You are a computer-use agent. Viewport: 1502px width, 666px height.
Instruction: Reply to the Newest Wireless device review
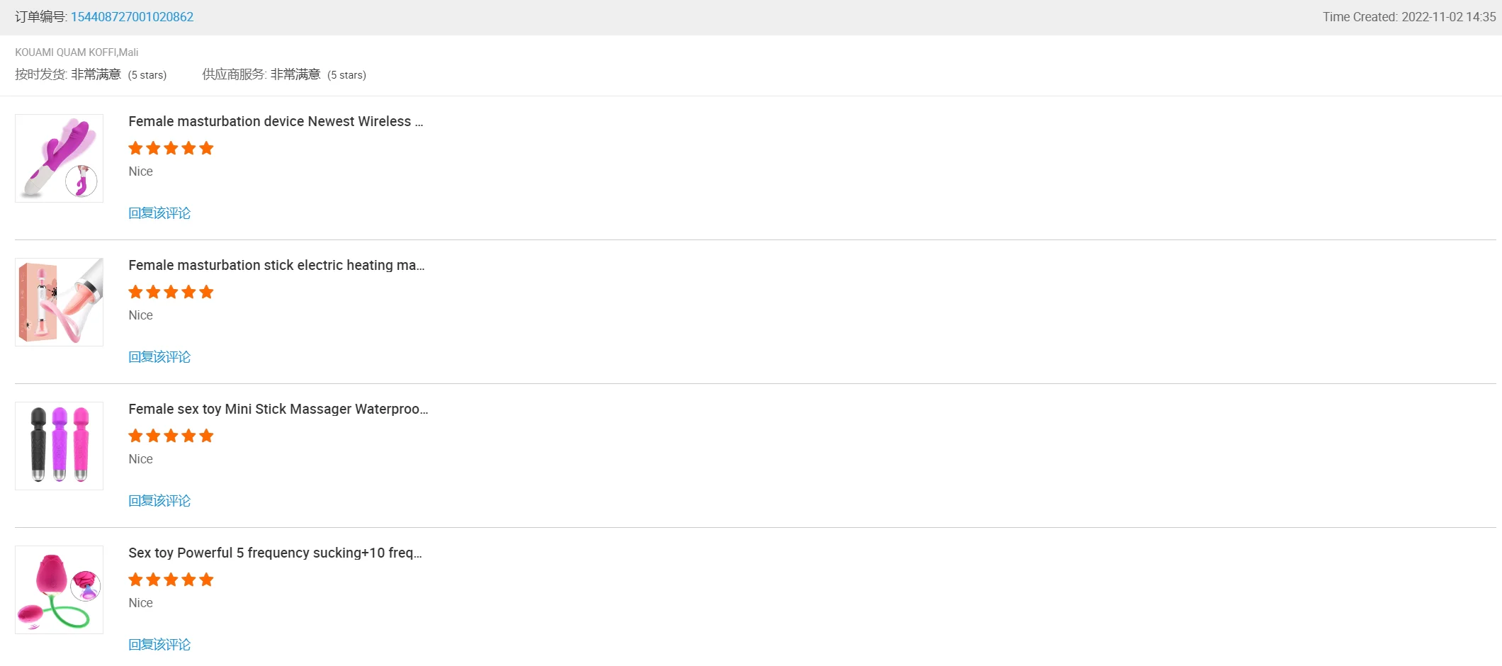point(159,213)
